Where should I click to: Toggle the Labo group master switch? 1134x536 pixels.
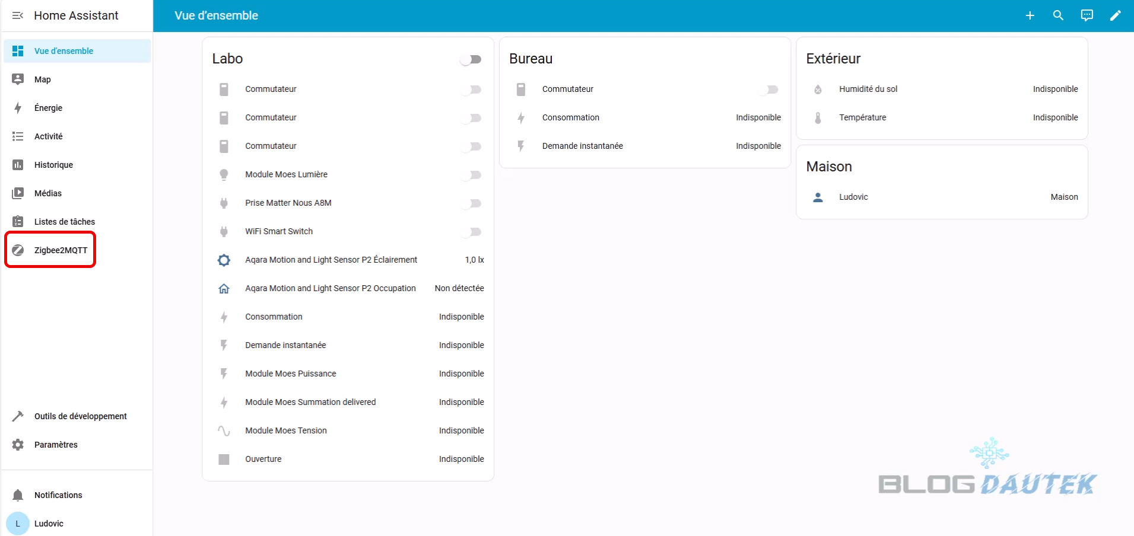point(471,59)
